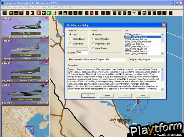Select the VA-216 (A-4C) aircraft card
184x137 pixels.
pyautogui.click(x=25, y=49)
